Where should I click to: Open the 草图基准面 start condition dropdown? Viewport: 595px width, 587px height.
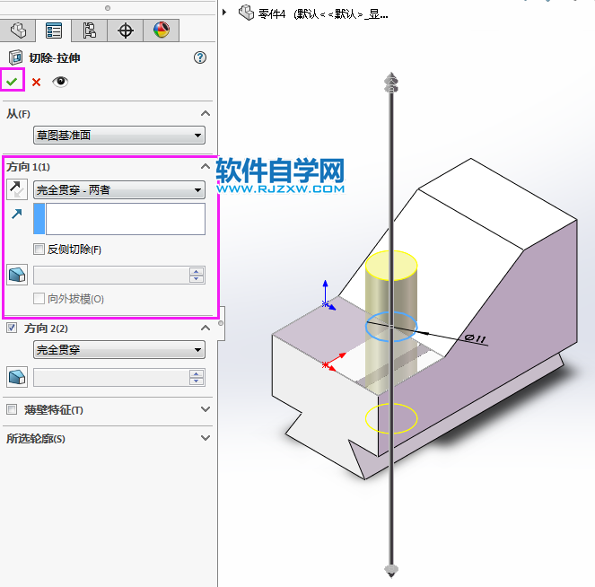119,136
